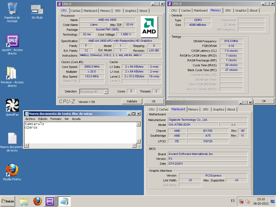This screenshot has height=207, width=276.
Task: Open SPD tab in CPU window
Action: (118, 11)
